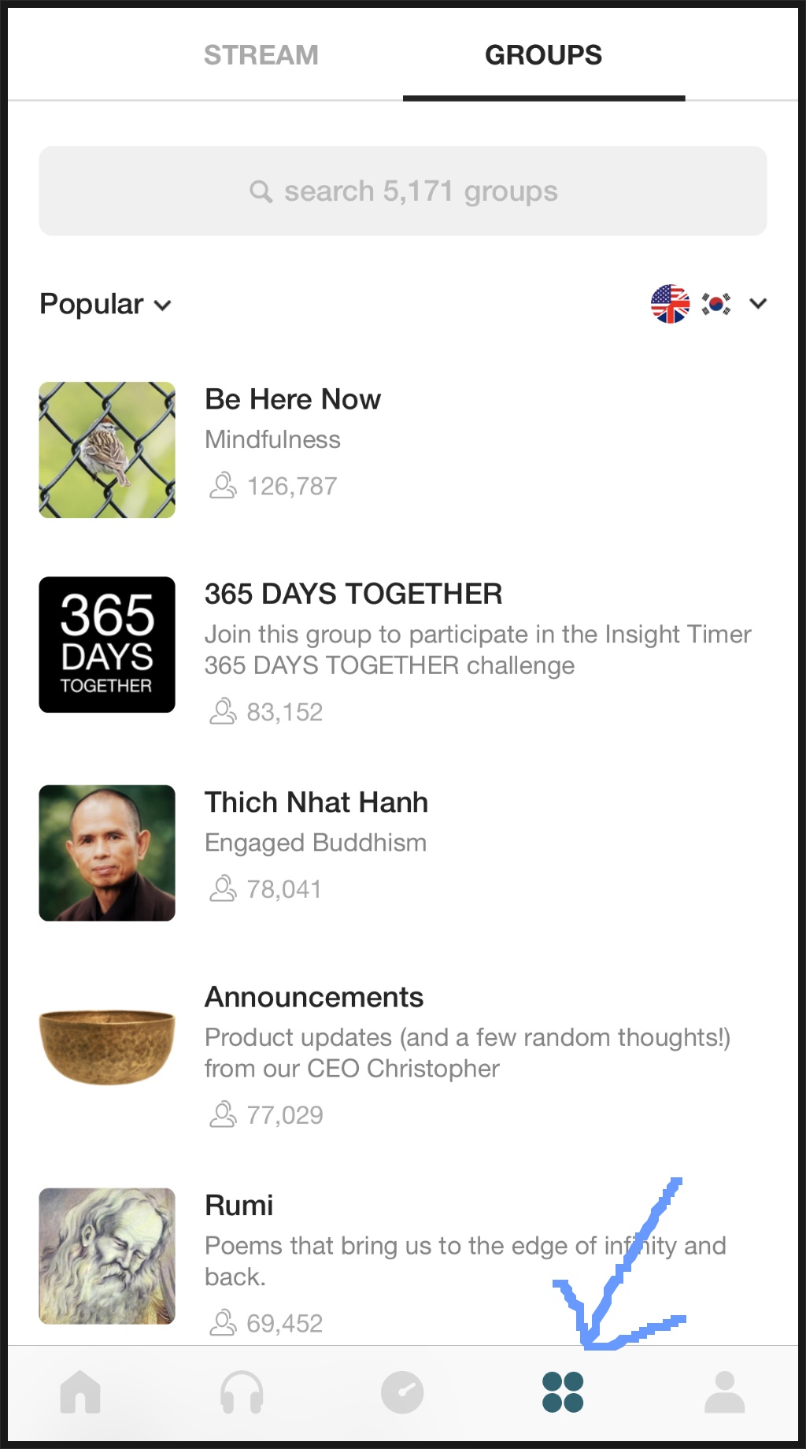Open the profile person icon
The width and height of the screenshot is (806, 1449).
point(724,1392)
